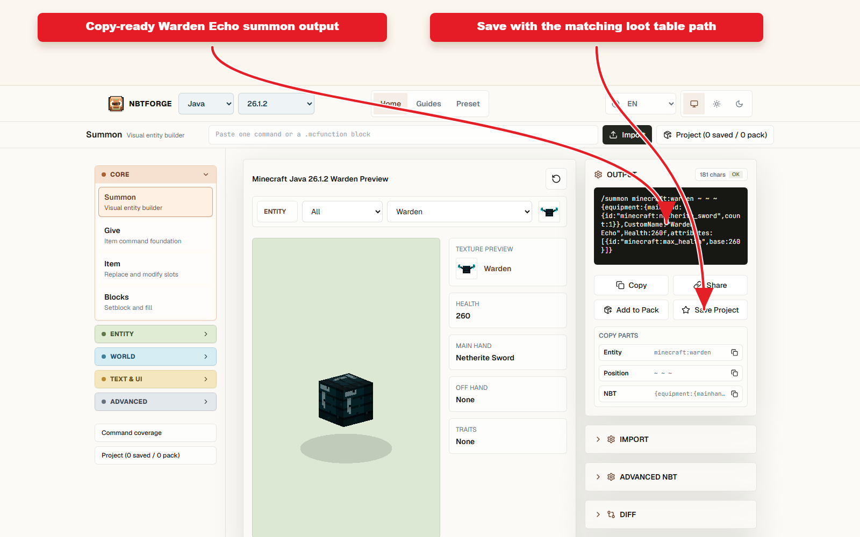
Task: Expand the TEXT & UI sidebar section
Action: click(x=155, y=379)
